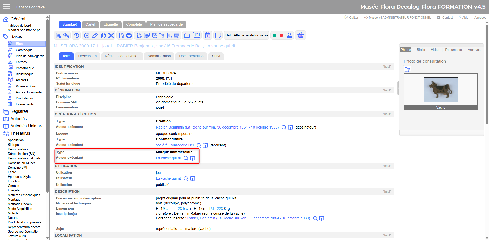Click the printer icon in toolbar
Image resolution: width=489 pixels, height=240 pixels.
(x=129, y=36)
